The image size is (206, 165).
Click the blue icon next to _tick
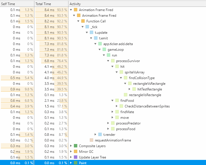tap(87, 27)
